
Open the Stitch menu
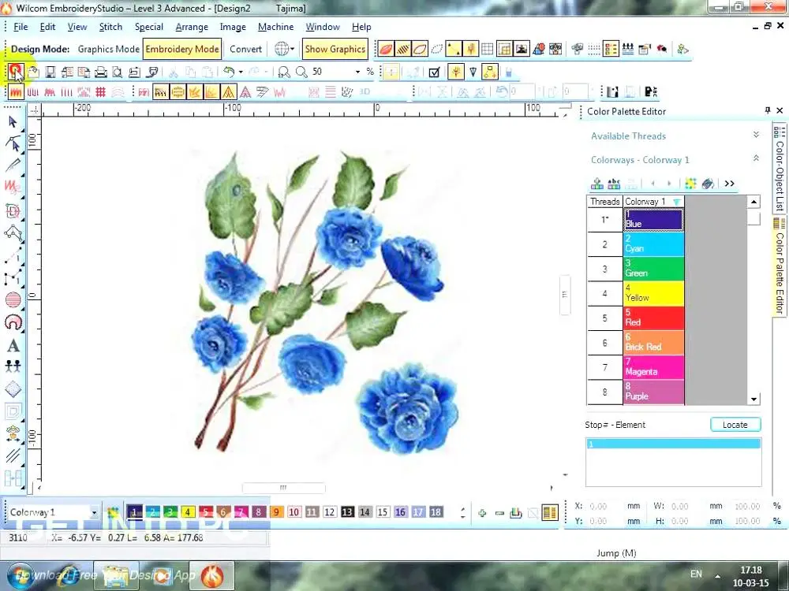pos(110,27)
